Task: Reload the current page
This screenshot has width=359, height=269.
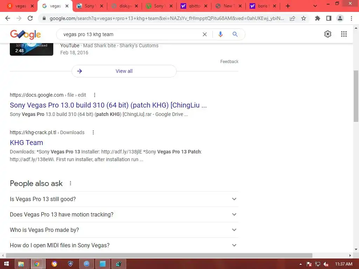Action: click(x=30, y=18)
